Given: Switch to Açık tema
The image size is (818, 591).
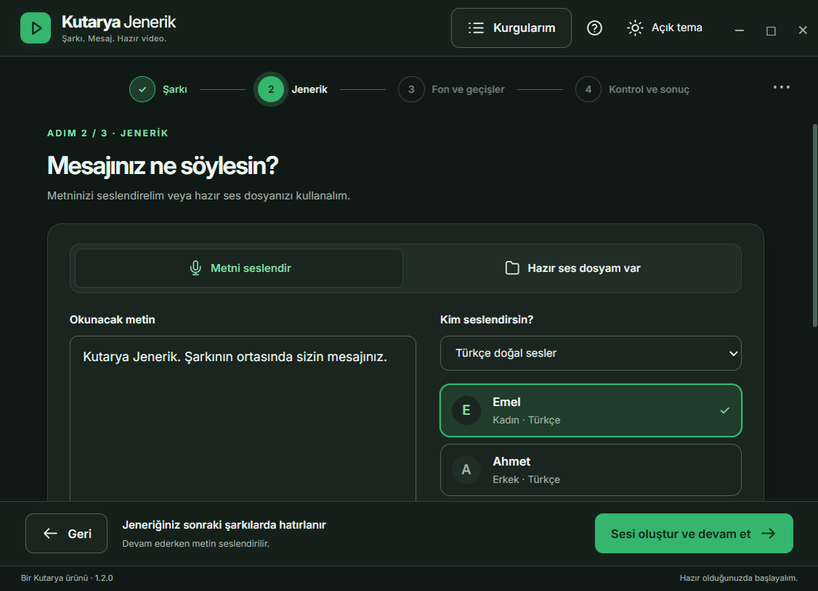Looking at the screenshot, I should [665, 28].
